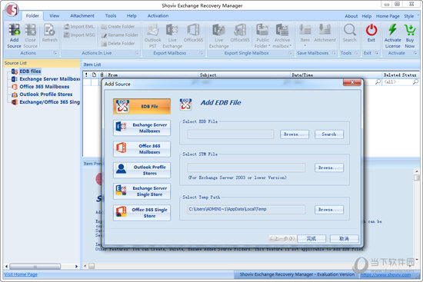Image resolution: width=423 pixels, height=282 pixels.
Task: Click the Select EDB File path field
Action: (x=231, y=134)
